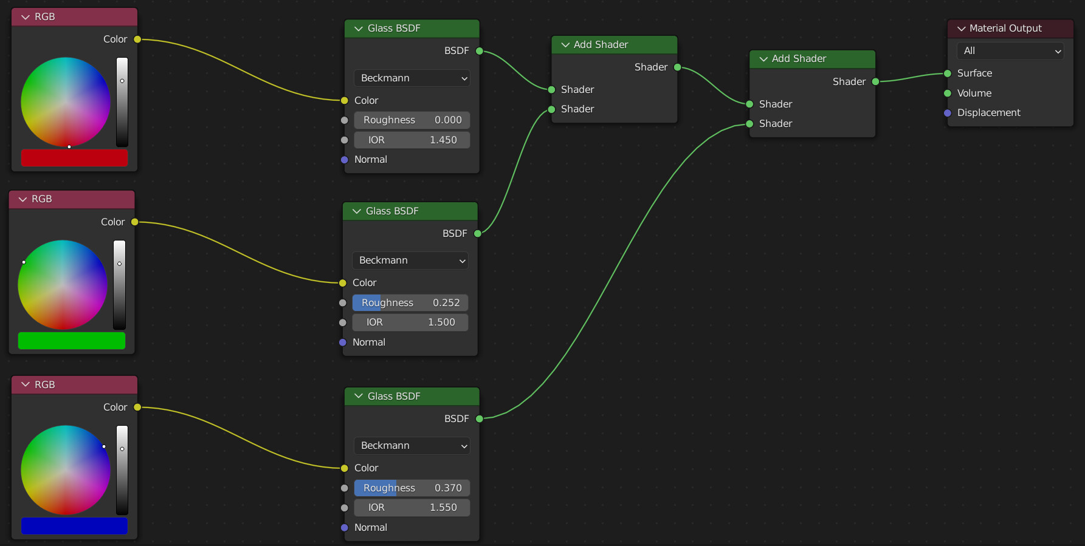Click the Shader output socket wired to Surface
Screen dimensions: 1085x546
pyautogui.click(x=876, y=81)
